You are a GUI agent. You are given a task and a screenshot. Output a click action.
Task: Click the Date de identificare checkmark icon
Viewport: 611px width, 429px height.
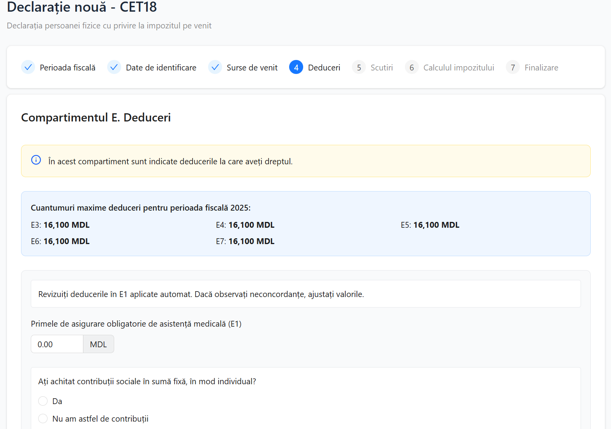114,67
